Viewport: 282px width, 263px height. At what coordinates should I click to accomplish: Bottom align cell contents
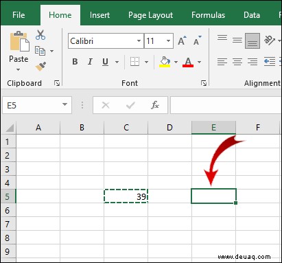tap(252, 41)
